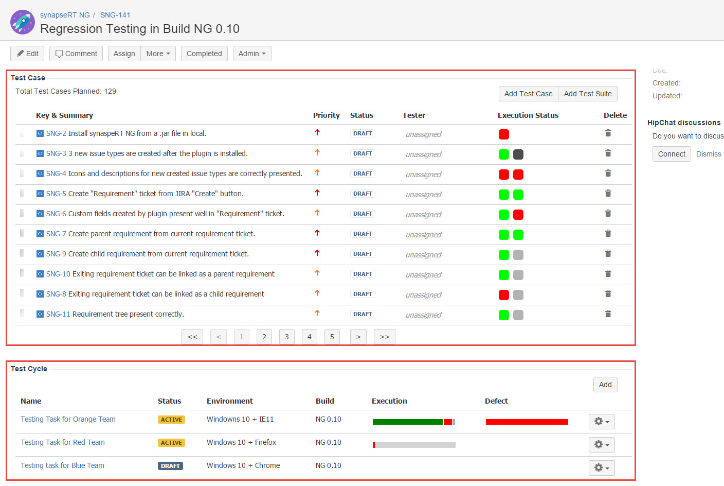Screen dimensions: 724x486
Task: Delete SNG-11 test case with trash icon
Action: [608, 314]
